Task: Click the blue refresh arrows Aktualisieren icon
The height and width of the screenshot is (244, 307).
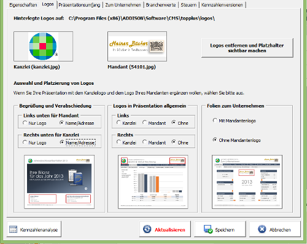Action: click(x=147, y=229)
